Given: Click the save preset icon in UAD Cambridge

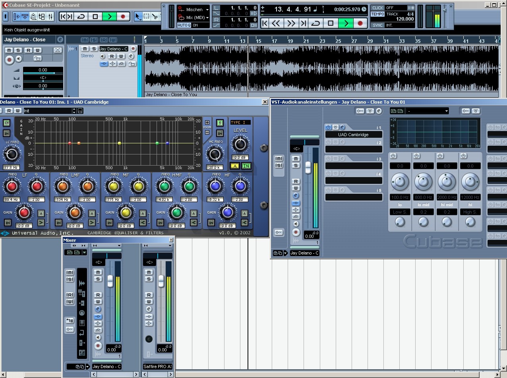Looking at the screenshot, I should [80, 111].
